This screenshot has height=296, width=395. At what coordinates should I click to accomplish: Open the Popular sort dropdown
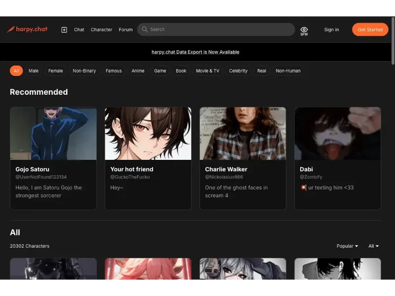(x=347, y=246)
